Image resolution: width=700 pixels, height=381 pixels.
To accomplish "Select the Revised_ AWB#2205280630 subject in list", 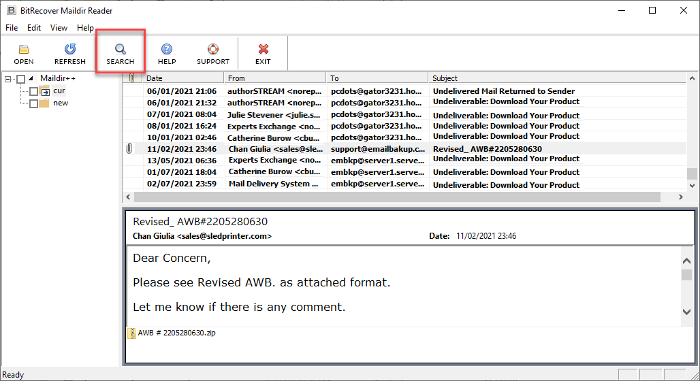I will tap(488, 149).
